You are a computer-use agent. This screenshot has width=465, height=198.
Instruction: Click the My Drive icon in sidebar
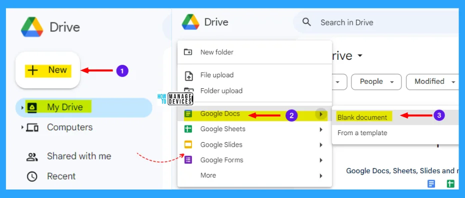tap(32, 107)
